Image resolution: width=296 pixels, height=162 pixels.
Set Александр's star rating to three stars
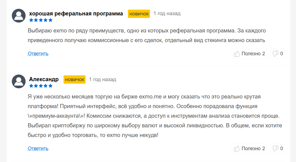[x=41, y=86]
